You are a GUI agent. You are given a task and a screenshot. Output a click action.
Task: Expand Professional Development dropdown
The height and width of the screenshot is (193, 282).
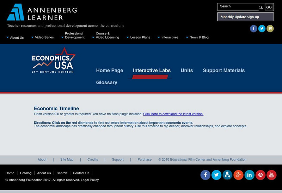(x=73, y=35)
